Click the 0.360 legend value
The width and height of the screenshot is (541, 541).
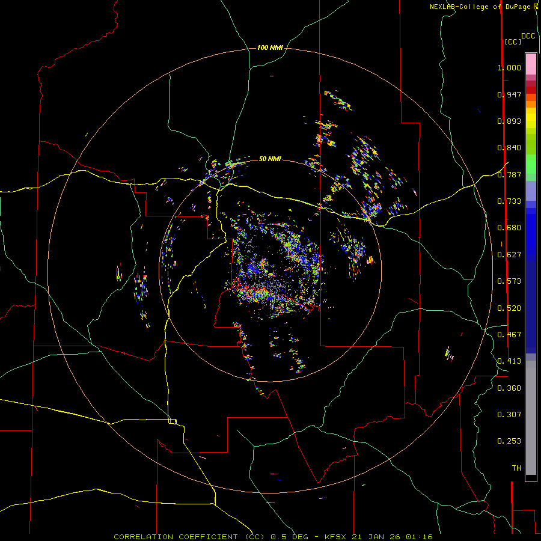pos(509,388)
